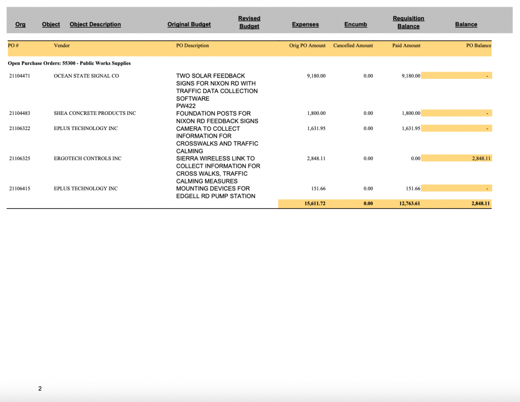Click the Expenses column header

point(305,24)
